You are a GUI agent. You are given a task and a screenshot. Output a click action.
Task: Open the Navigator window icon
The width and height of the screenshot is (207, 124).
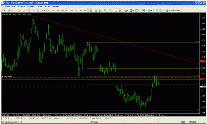[x=161, y=11]
